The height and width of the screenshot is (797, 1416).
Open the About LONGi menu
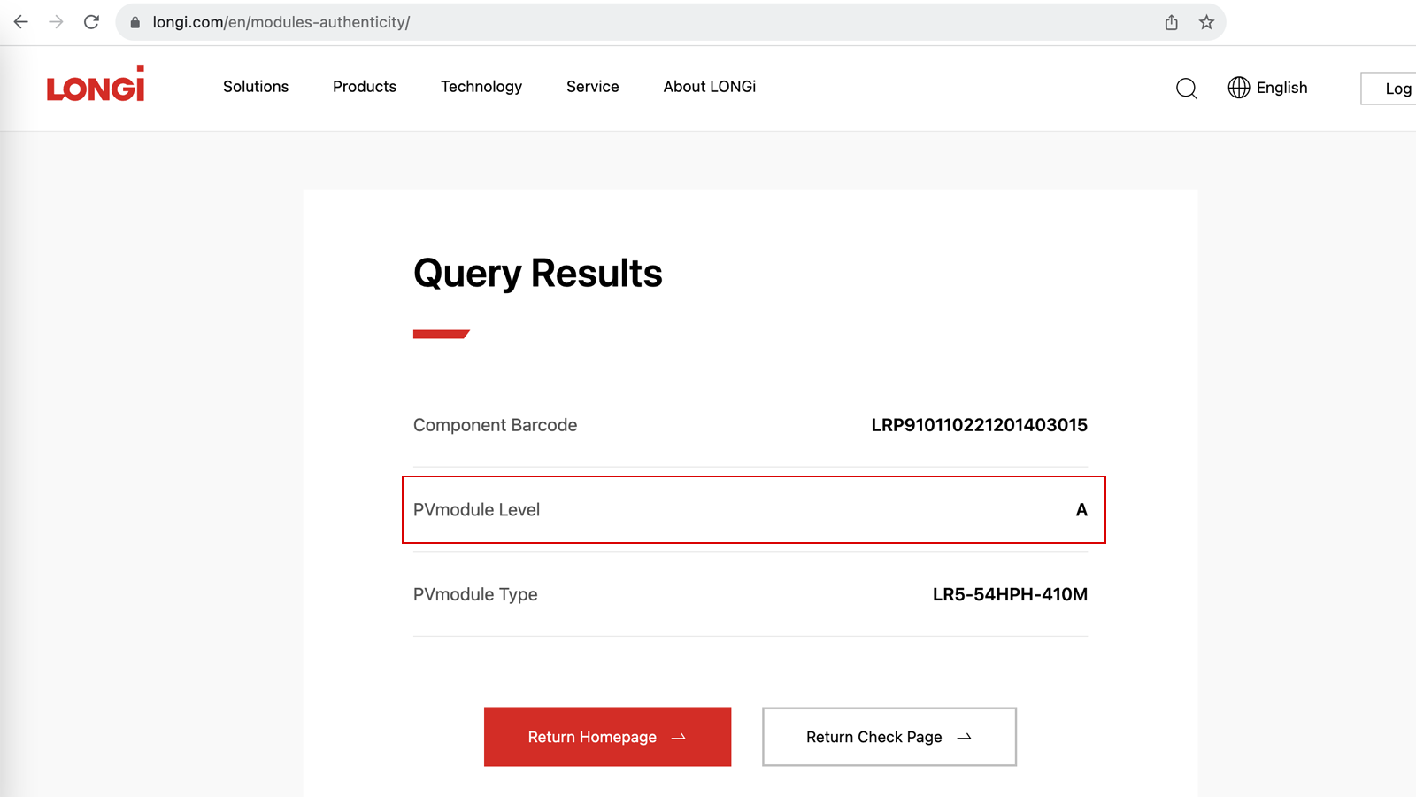710,87
